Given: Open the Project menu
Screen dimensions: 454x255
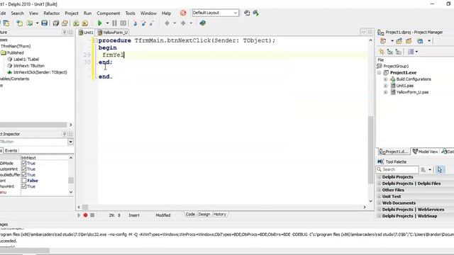Looking at the screenshot, I should point(72,13).
